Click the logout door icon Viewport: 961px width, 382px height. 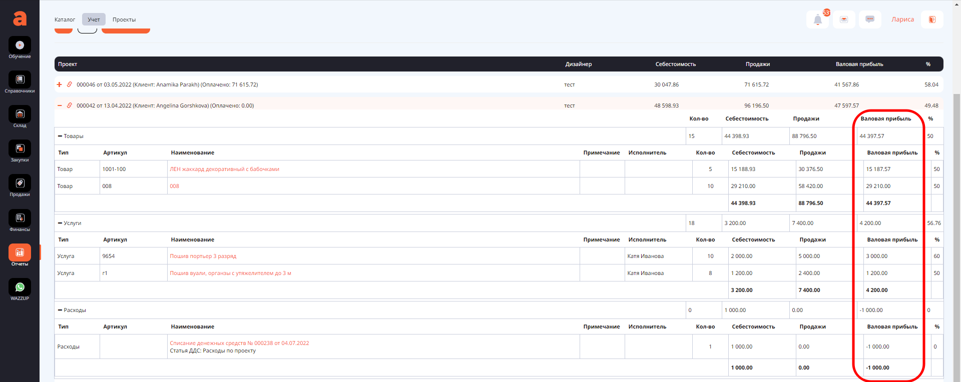click(932, 19)
